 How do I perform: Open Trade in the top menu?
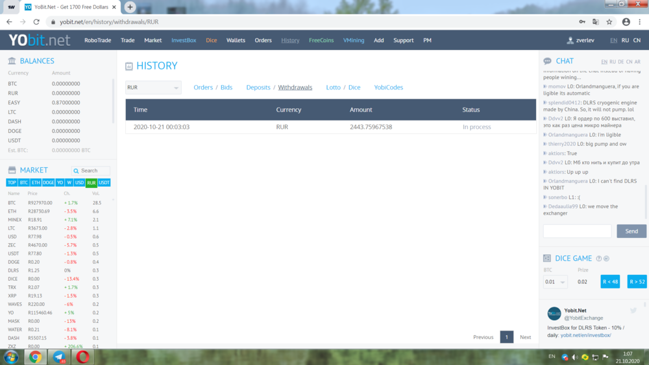pyautogui.click(x=127, y=40)
